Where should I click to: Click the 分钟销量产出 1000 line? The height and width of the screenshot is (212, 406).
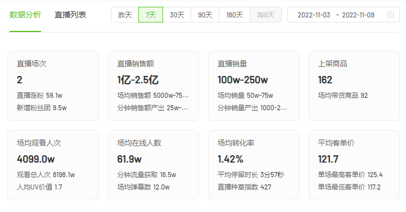pos(252,107)
